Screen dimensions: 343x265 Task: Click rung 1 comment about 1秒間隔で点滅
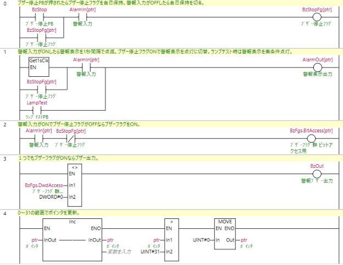[x=155, y=52]
